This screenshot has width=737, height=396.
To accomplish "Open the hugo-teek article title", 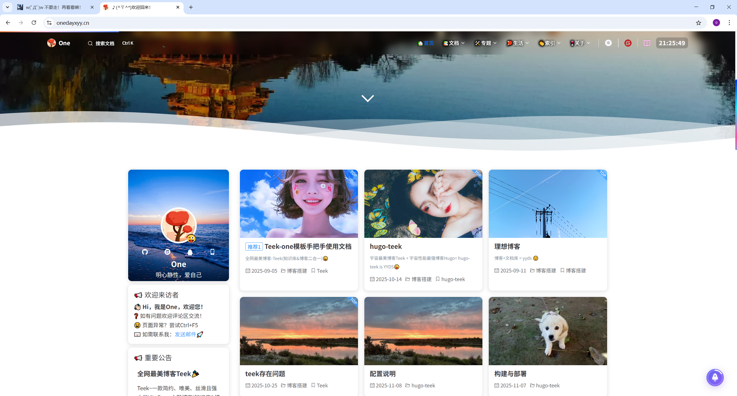I will [386, 247].
